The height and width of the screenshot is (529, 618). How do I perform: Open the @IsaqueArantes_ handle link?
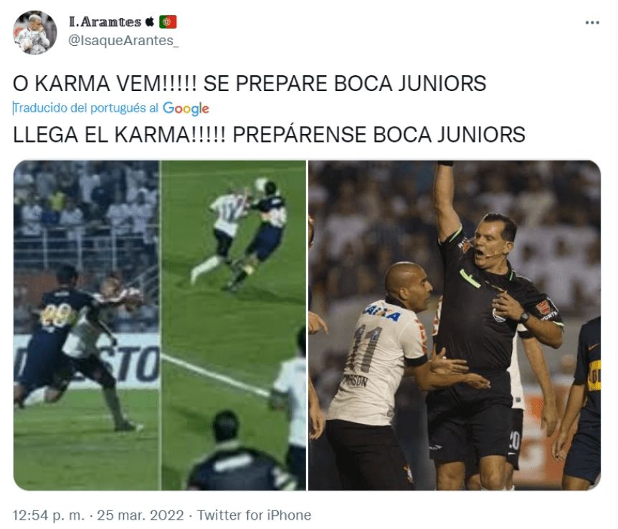click(123, 41)
